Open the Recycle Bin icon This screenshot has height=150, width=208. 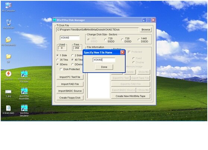coord(9,24)
